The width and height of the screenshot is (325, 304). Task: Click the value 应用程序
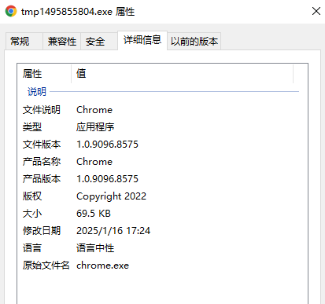95,127
